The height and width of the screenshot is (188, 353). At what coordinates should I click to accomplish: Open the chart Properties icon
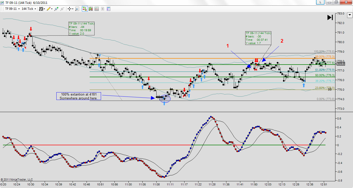click(109, 9)
